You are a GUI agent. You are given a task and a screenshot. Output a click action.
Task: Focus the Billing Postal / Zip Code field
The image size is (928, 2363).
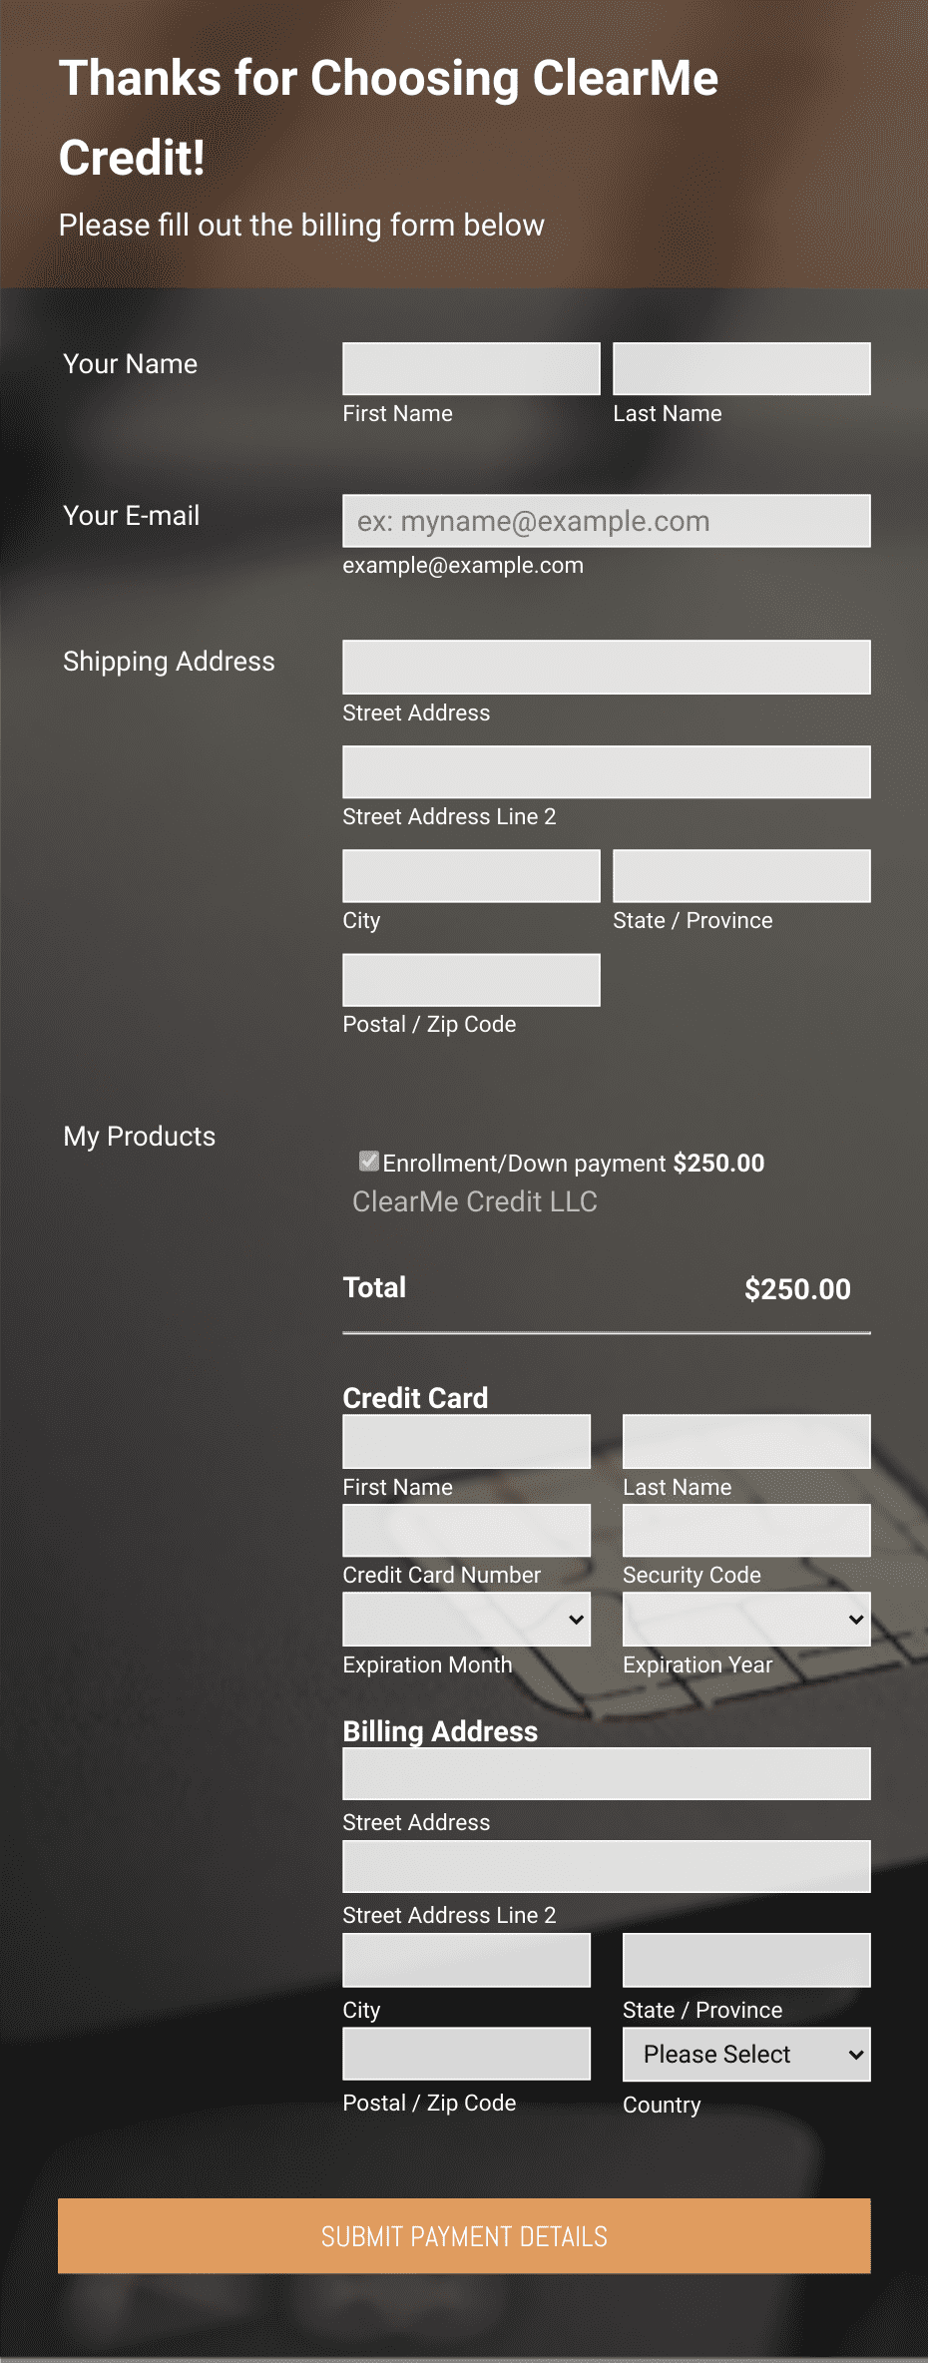(x=467, y=2054)
